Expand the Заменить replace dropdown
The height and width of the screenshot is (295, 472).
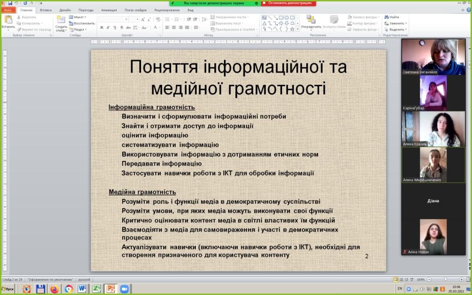click(398, 23)
